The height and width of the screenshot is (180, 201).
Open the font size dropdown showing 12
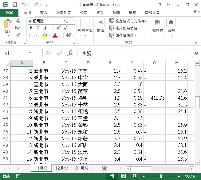tap(73, 21)
